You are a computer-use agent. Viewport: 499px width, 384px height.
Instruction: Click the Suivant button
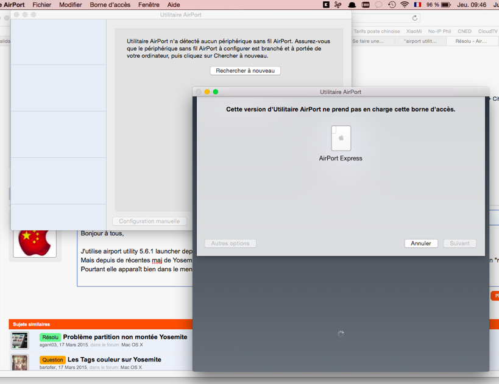[x=459, y=243]
